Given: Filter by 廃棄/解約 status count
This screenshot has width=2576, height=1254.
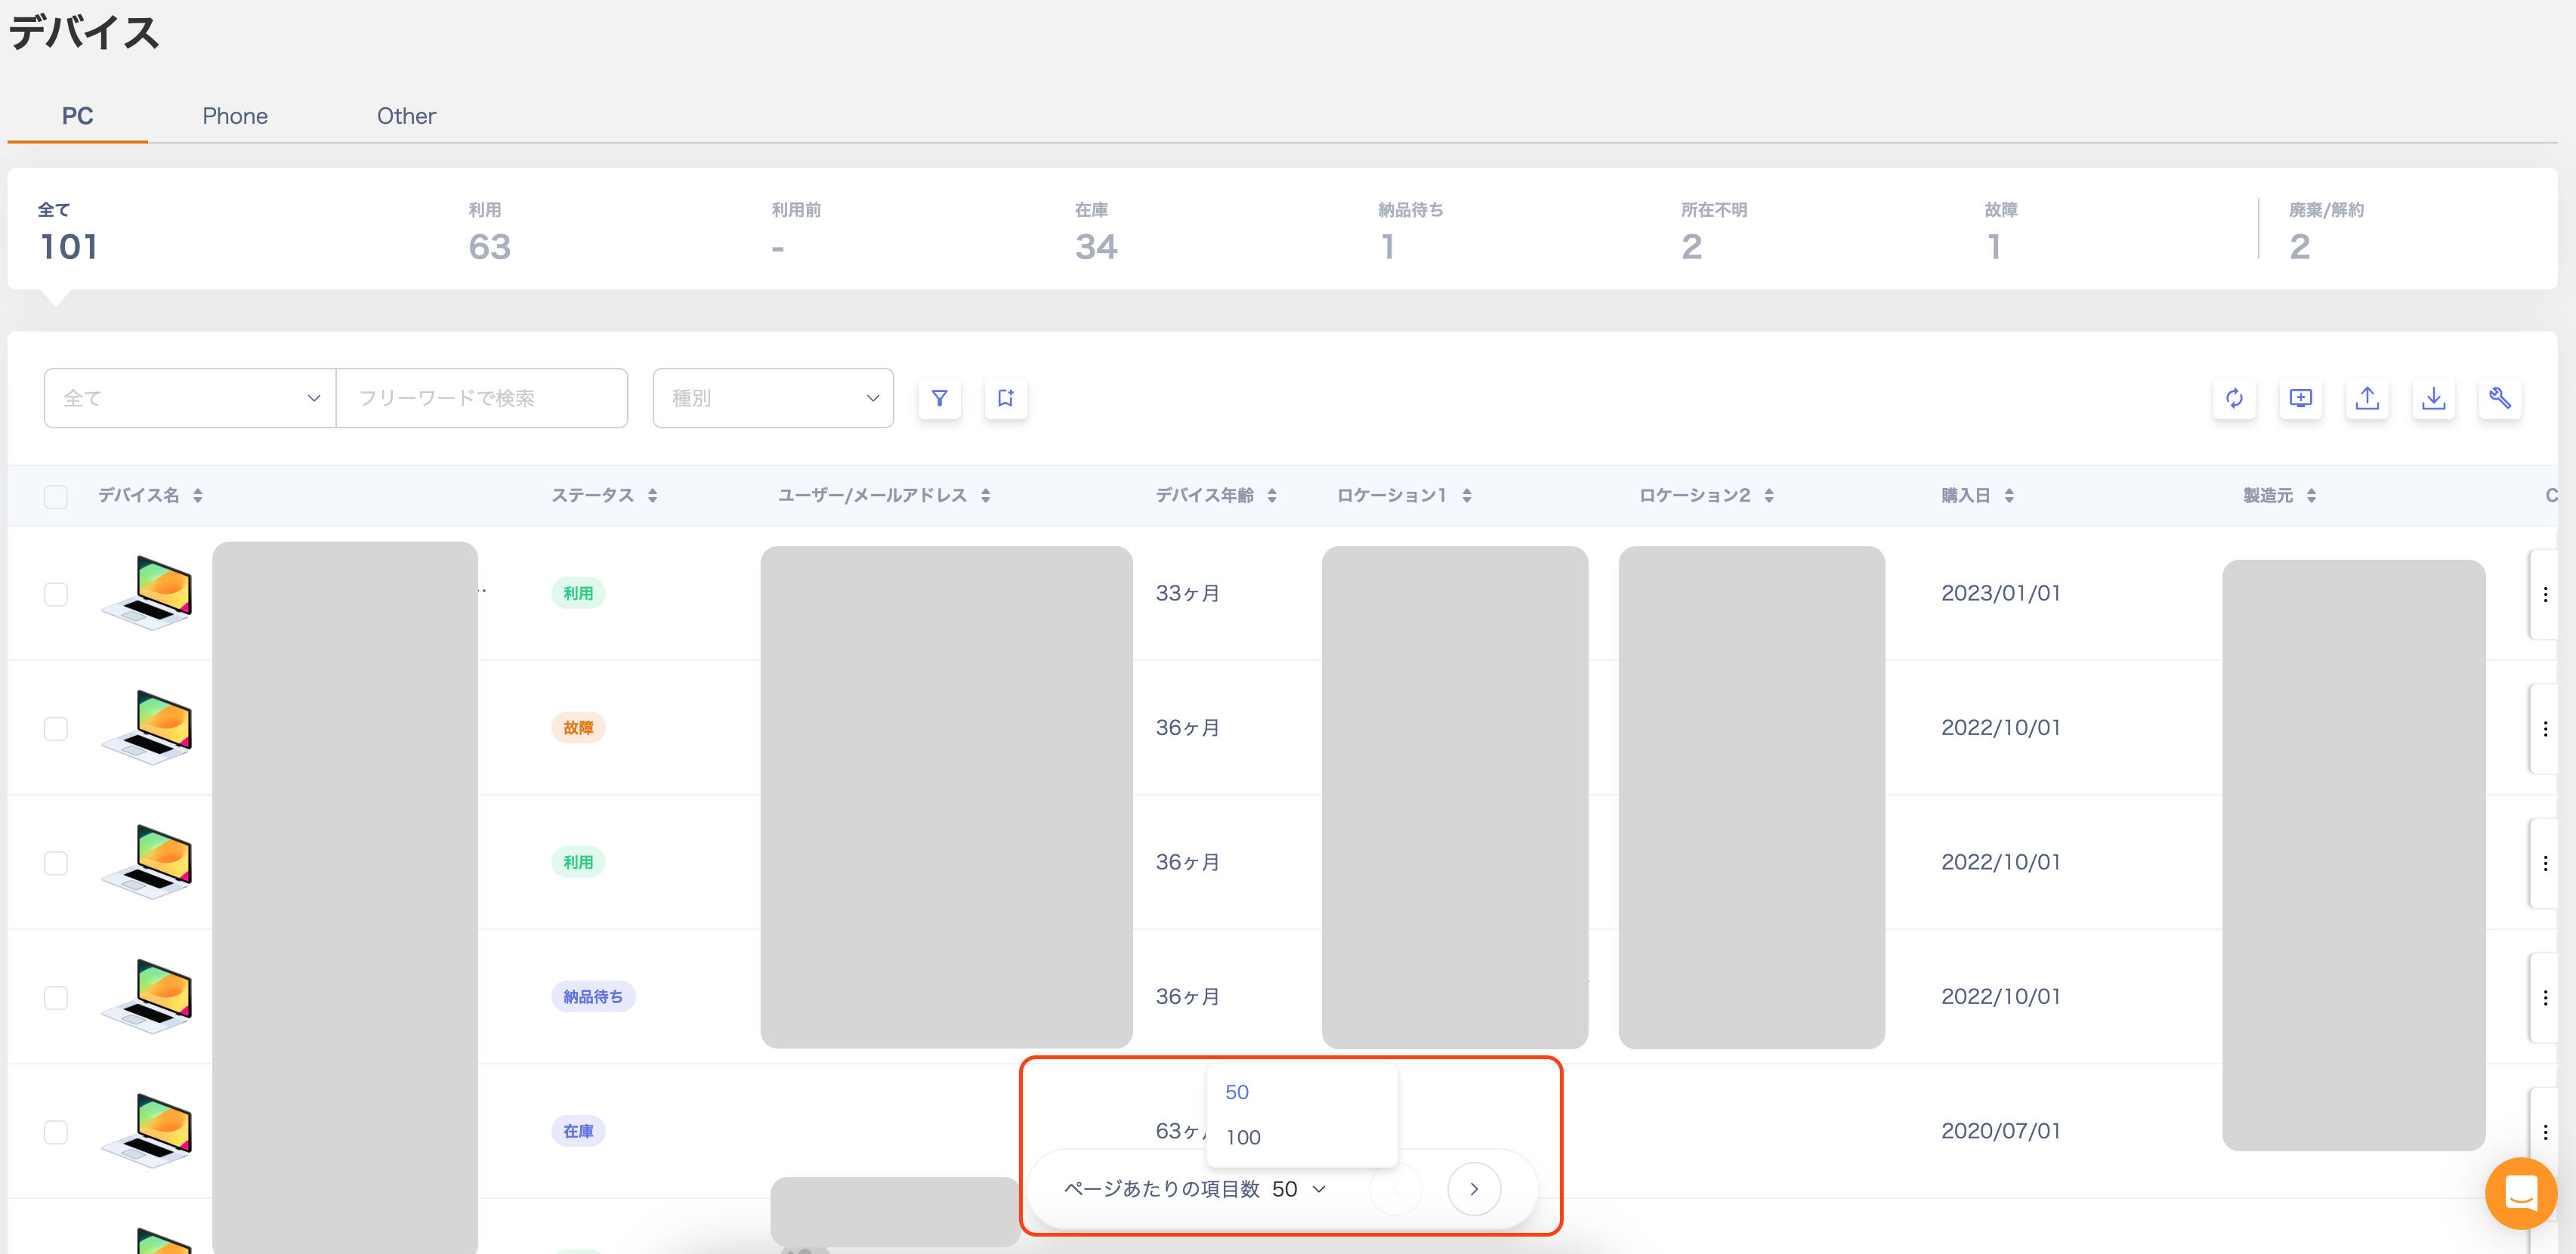Looking at the screenshot, I should point(2326,231).
